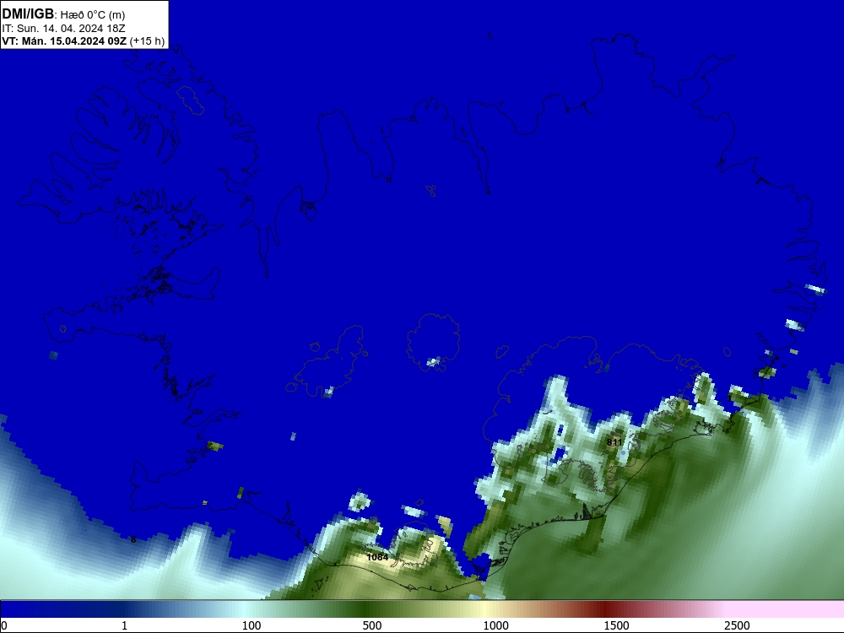Click the DMI/IGB title label
The width and height of the screenshot is (844, 633).
[28, 14]
